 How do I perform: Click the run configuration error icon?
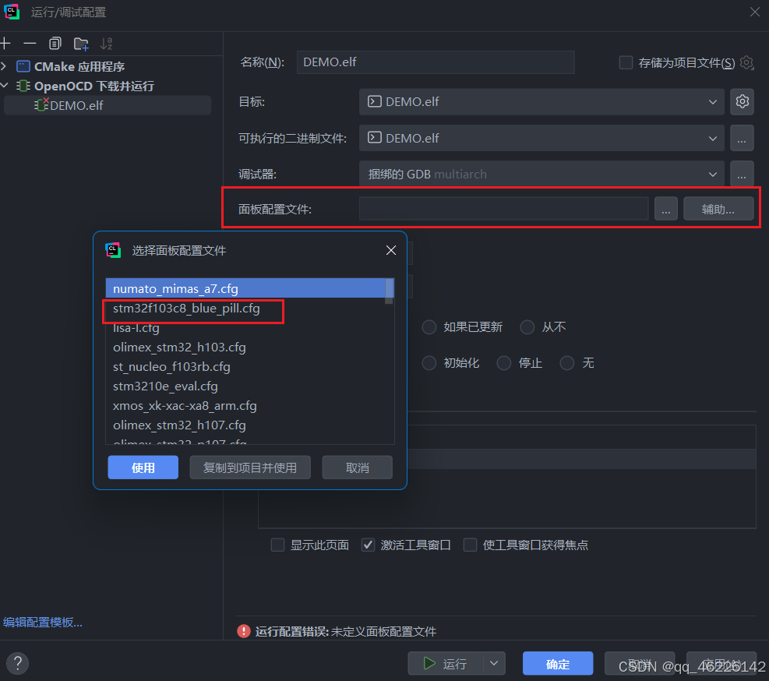[244, 631]
